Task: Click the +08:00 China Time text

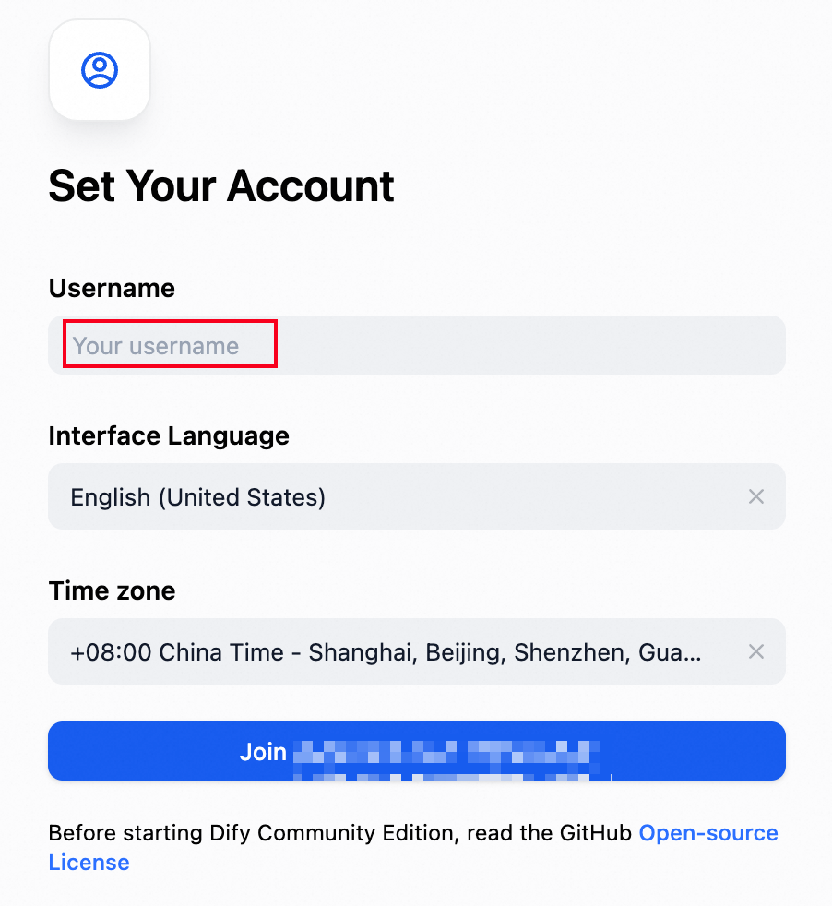Action: 177,652
